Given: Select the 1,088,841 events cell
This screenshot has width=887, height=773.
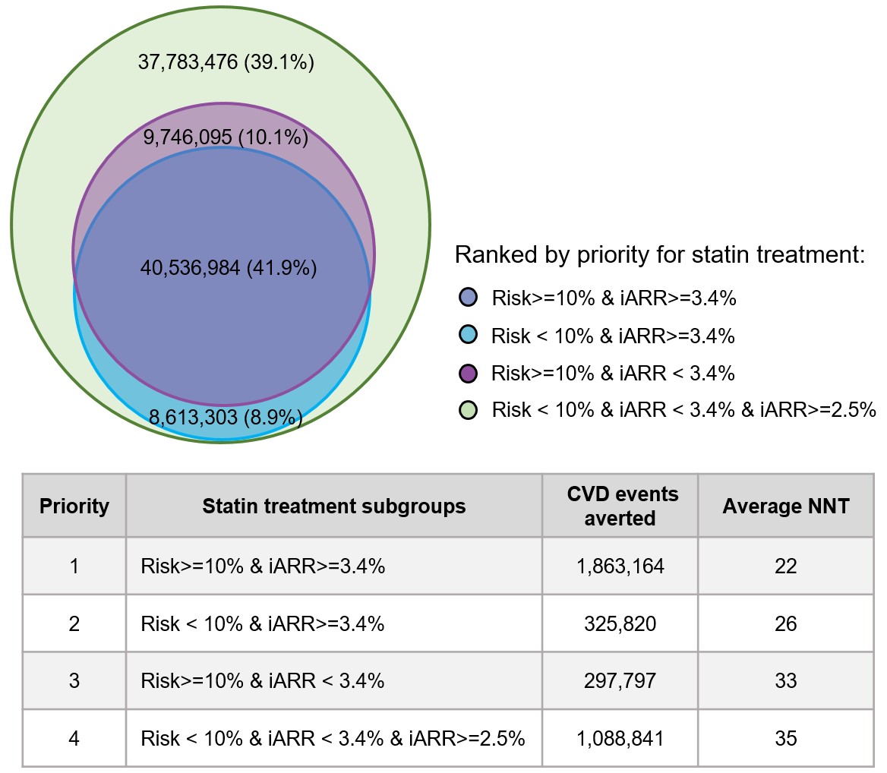Looking at the screenshot, I should point(622,738).
